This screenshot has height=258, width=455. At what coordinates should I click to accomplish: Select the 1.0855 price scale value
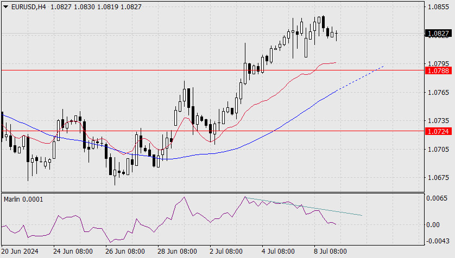(x=438, y=7)
